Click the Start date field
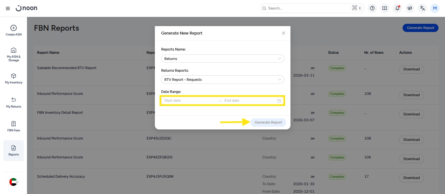 point(189,101)
